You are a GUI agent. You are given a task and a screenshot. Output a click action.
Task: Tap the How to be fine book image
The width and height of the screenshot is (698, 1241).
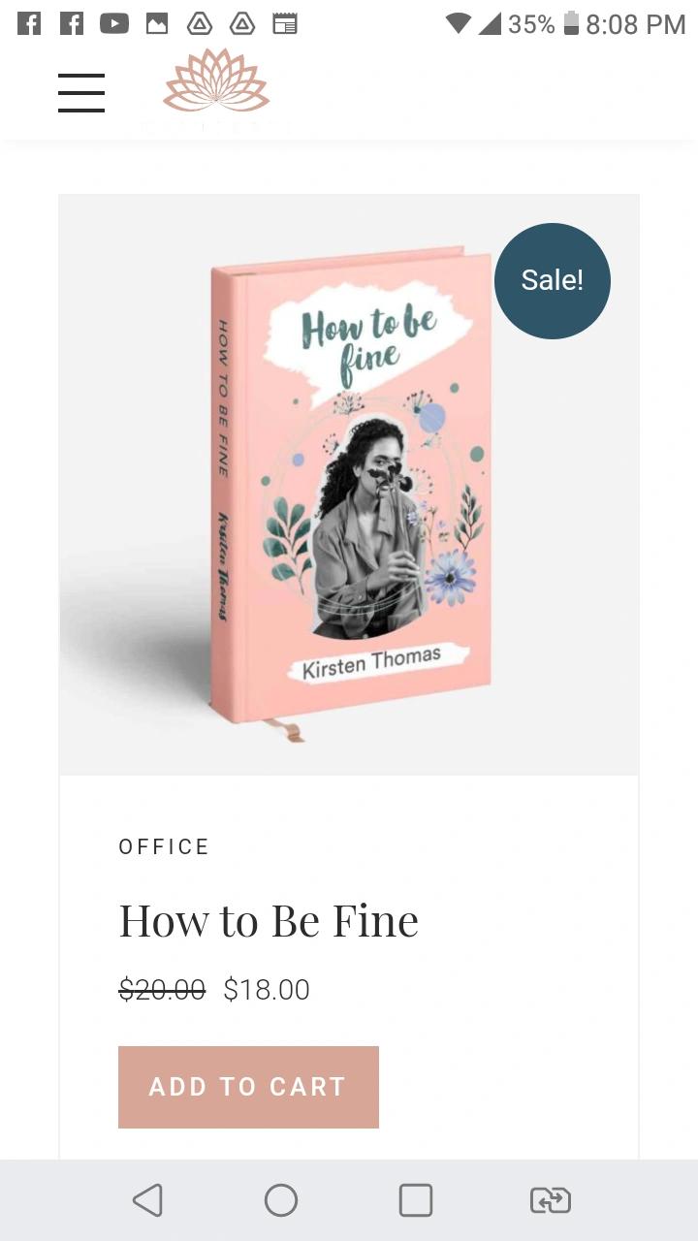click(349, 485)
